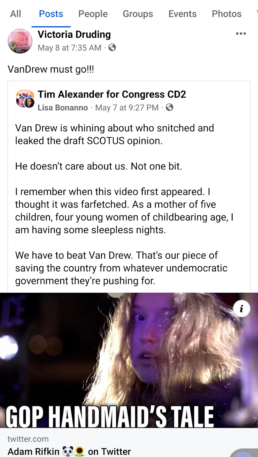This screenshot has height=457, width=258.
Task: Tap the globe icon beside May 7
Action: point(170,107)
